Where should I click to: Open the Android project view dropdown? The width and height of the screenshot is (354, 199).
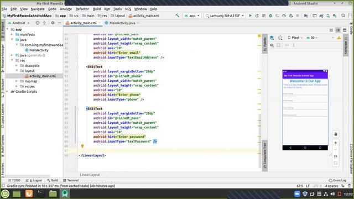[19, 23]
